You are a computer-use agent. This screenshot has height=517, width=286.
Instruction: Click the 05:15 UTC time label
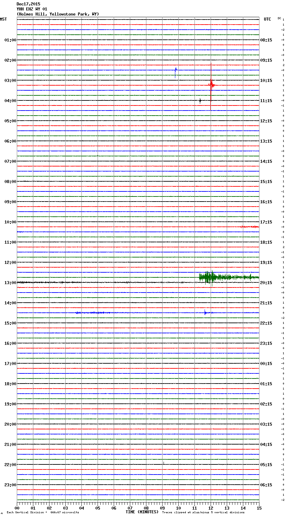tap(266, 465)
